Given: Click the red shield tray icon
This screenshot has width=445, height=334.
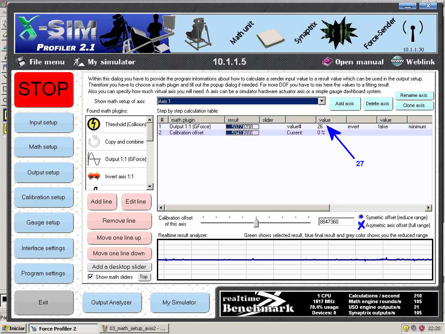Looking at the screenshot, I should 422,328.
